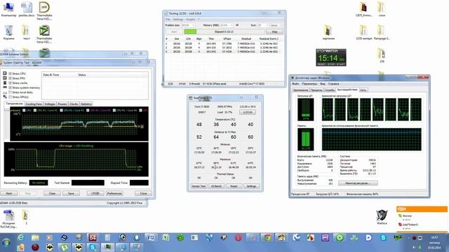449x252 pixels.
Task: Click the LinX green progress bar
Action: tap(190, 31)
